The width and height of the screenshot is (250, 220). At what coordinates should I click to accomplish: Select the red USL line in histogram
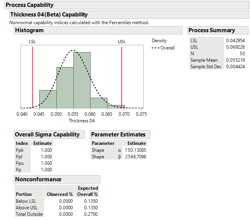coord(122,77)
